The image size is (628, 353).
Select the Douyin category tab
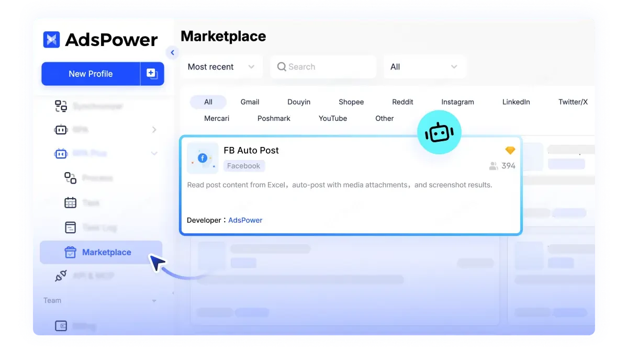point(299,102)
